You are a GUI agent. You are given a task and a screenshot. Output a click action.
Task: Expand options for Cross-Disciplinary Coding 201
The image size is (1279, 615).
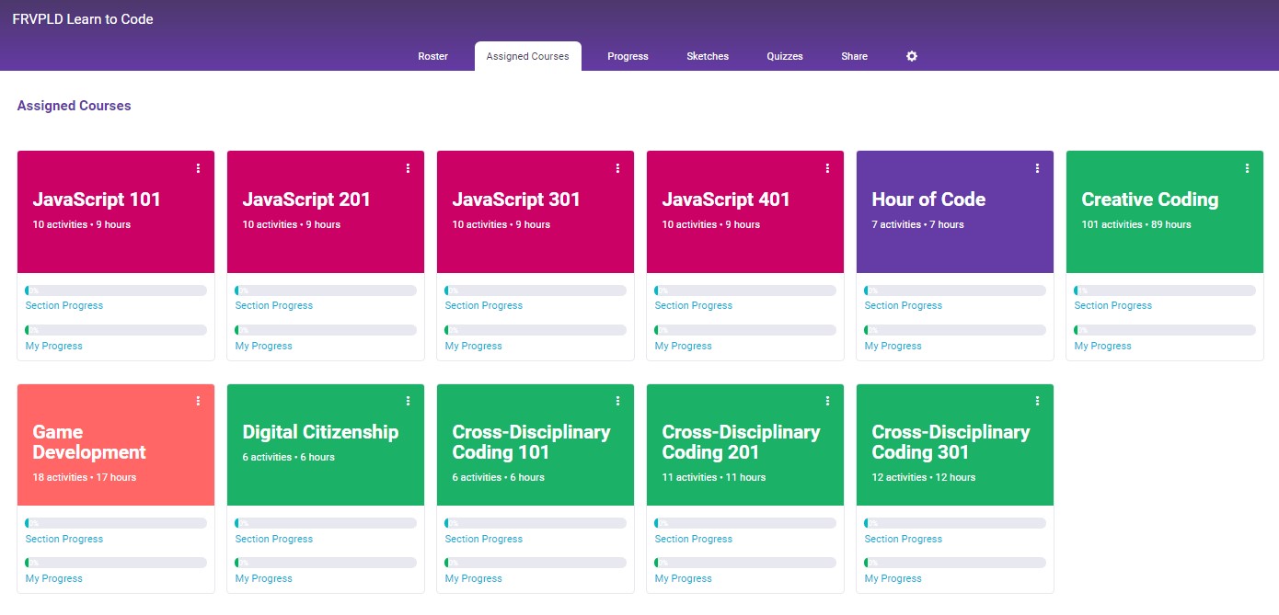click(827, 401)
